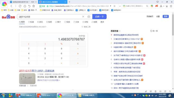
Task: Open the 百度首页 homepage link
Action: point(150,16)
